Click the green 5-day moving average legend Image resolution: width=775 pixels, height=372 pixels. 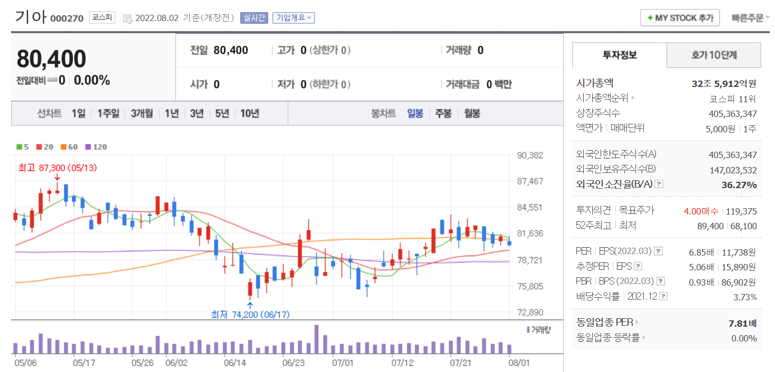coord(22,147)
